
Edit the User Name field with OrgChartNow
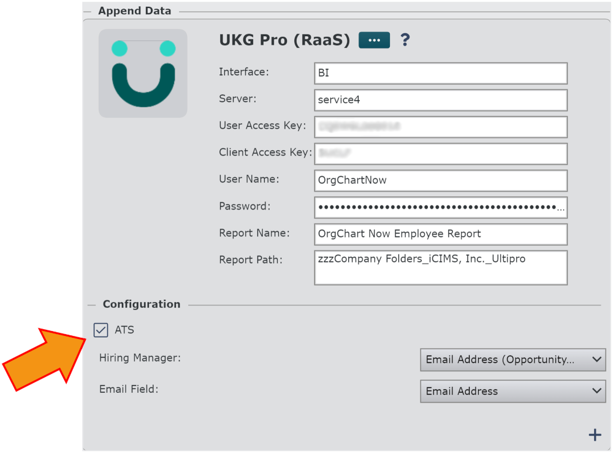click(441, 180)
